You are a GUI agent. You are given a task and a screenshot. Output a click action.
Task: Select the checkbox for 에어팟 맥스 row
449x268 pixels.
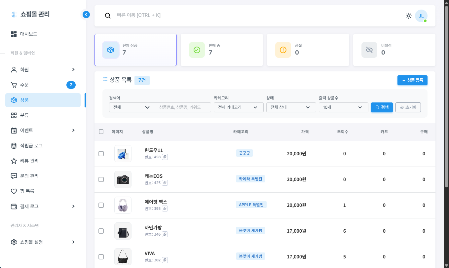point(101,205)
